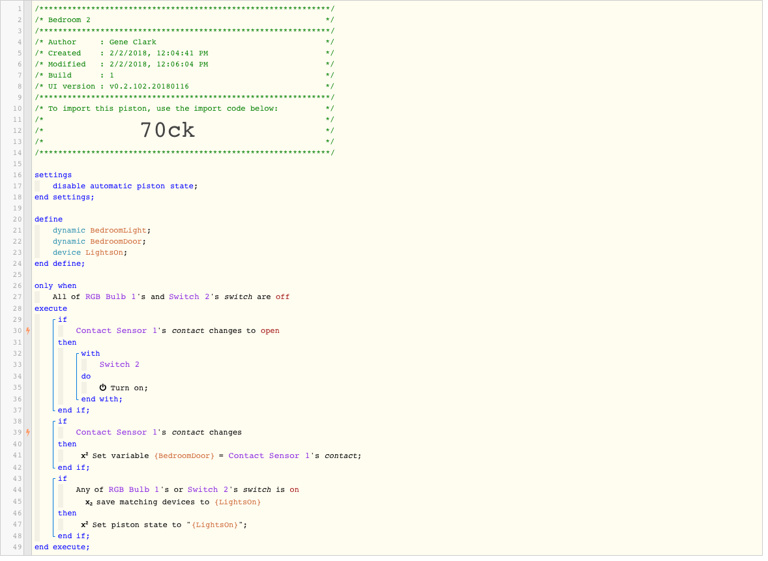The image size is (768, 561).
Task: Click then keyword on line 40
Action: [67, 444]
